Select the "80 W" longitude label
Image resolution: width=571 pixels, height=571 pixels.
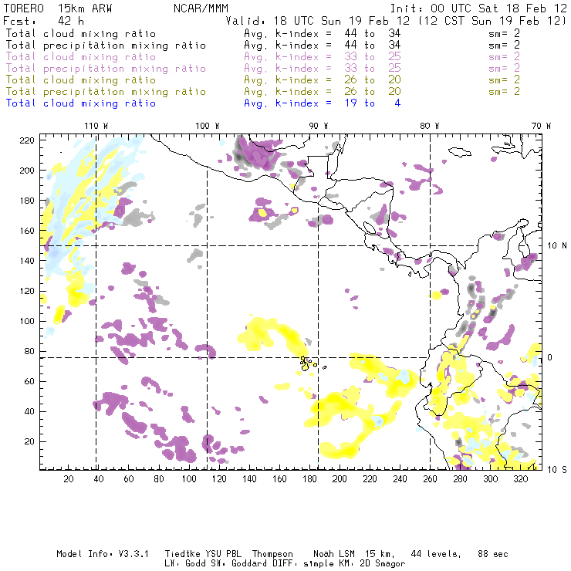coord(429,126)
